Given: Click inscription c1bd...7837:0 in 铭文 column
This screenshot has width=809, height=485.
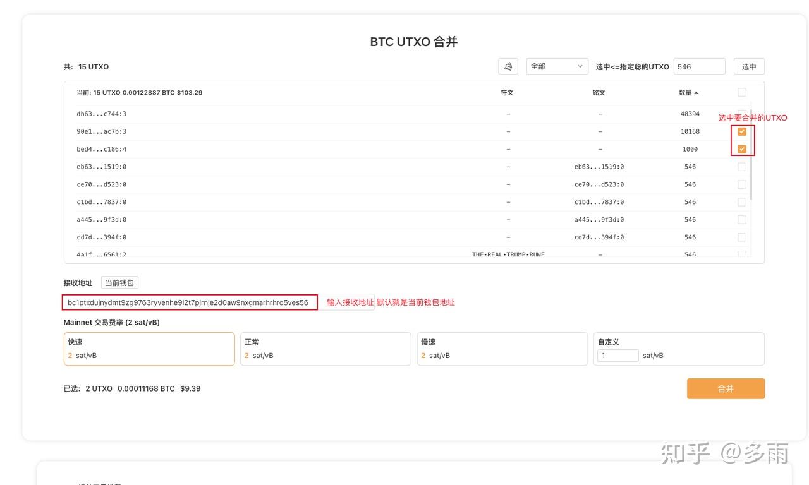Looking at the screenshot, I should click(x=599, y=202).
